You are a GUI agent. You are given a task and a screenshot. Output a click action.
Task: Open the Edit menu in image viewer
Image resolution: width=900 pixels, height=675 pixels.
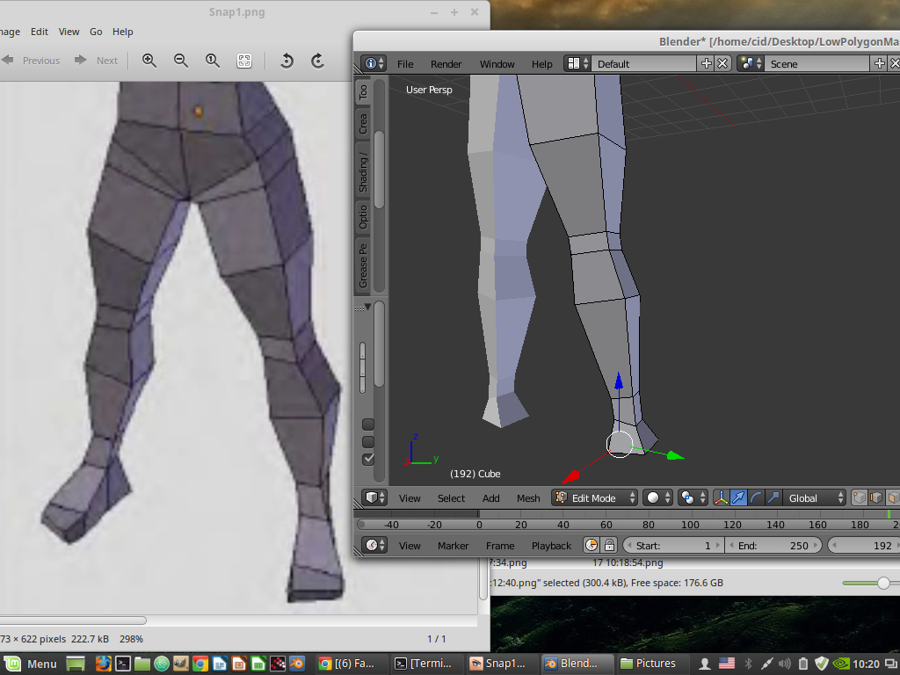point(39,32)
